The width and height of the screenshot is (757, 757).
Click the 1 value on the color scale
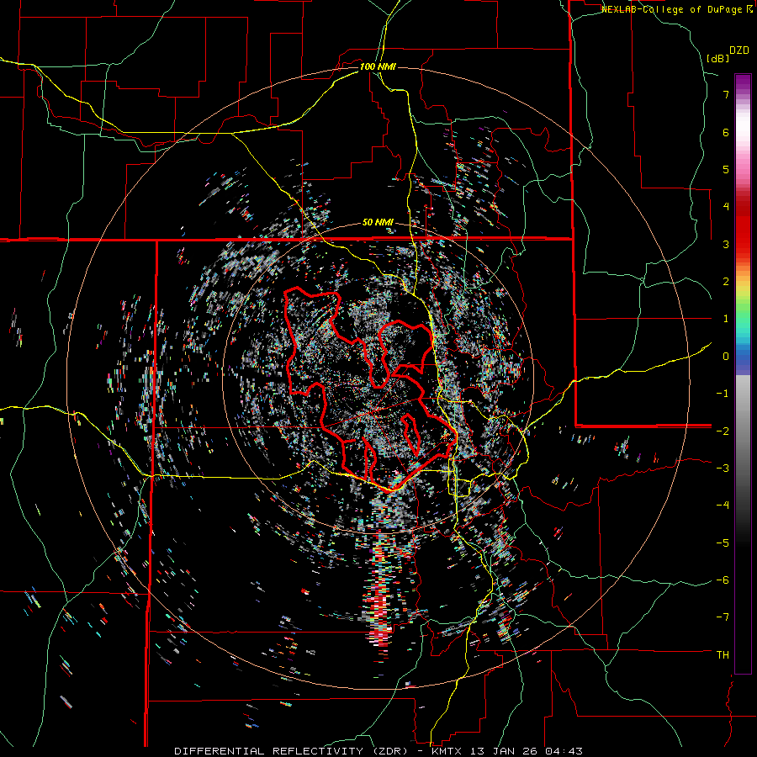(726, 319)
